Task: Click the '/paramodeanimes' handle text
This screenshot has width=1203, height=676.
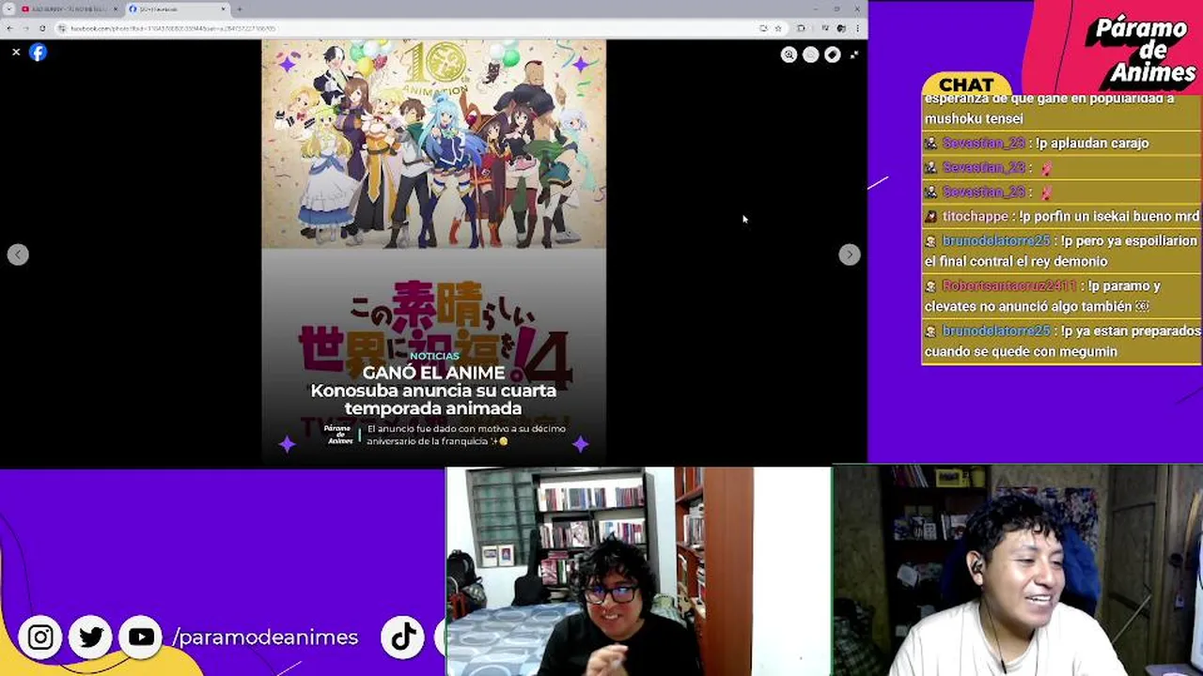Action: pos(265,638)
